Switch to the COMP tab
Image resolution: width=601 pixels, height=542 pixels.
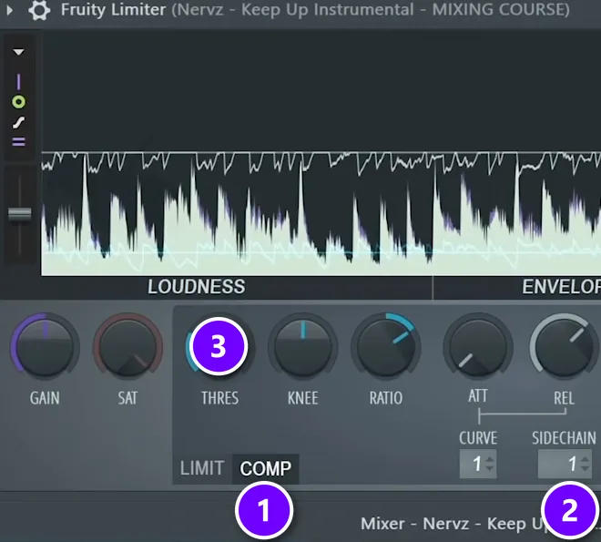point(265,468)
